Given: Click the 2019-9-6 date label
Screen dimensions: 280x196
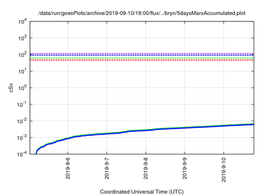Looking at the screenshot, I should (x=68, y=168).
